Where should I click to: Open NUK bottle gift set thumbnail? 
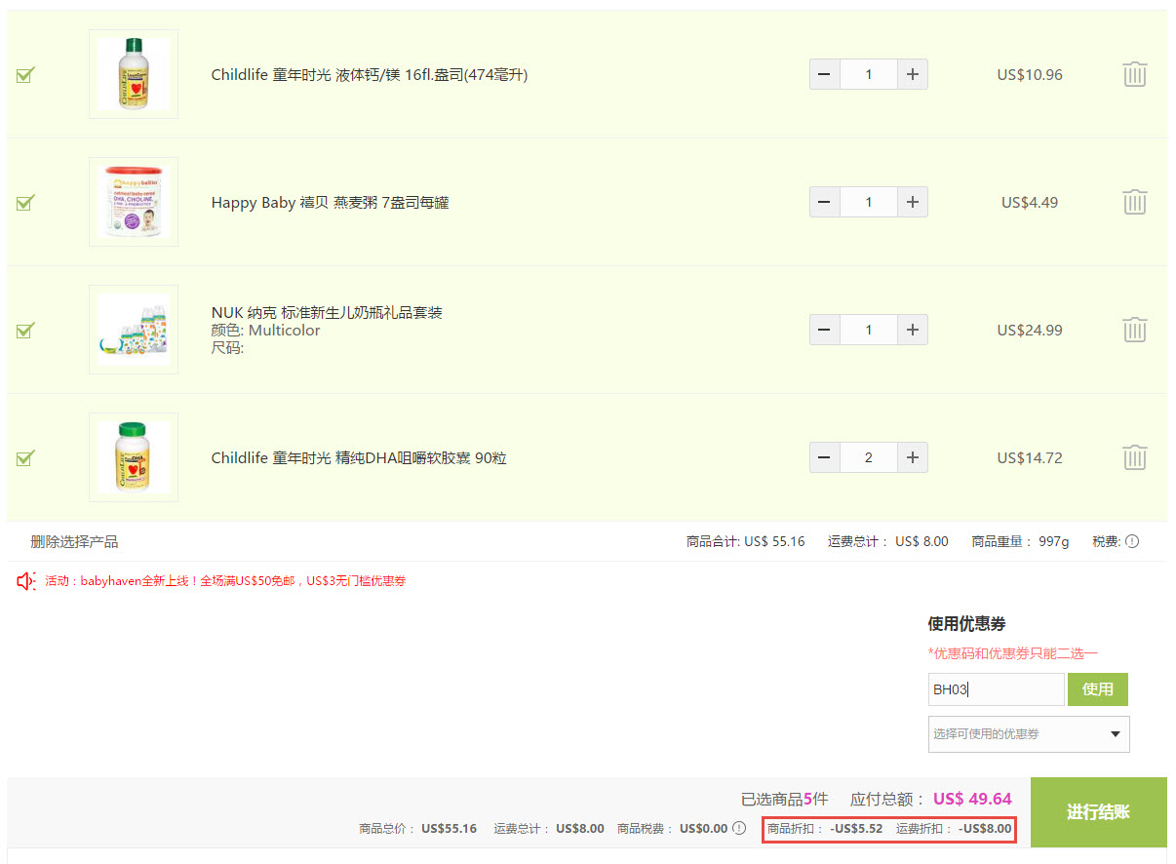click(x=134, y=330)
